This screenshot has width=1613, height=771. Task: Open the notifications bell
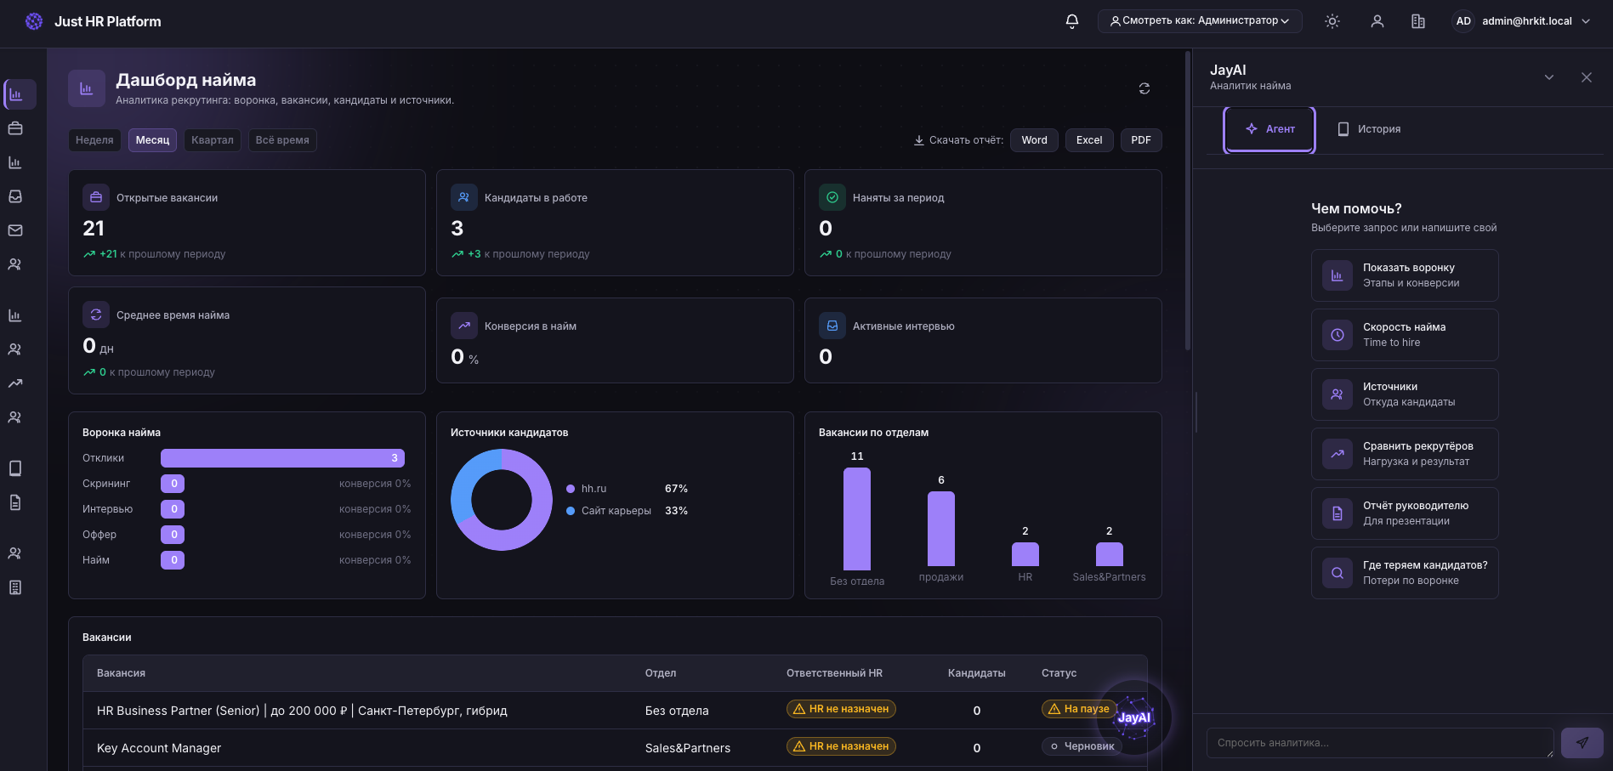tap(1071, 21)
